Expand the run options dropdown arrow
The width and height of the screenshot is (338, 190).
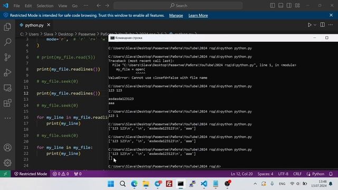315,25
